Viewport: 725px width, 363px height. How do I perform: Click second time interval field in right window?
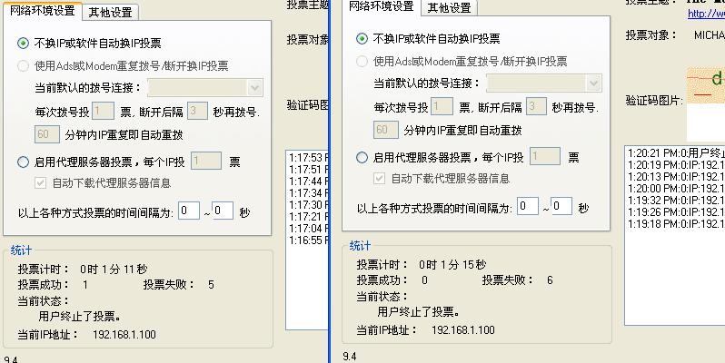pos(561,206)
